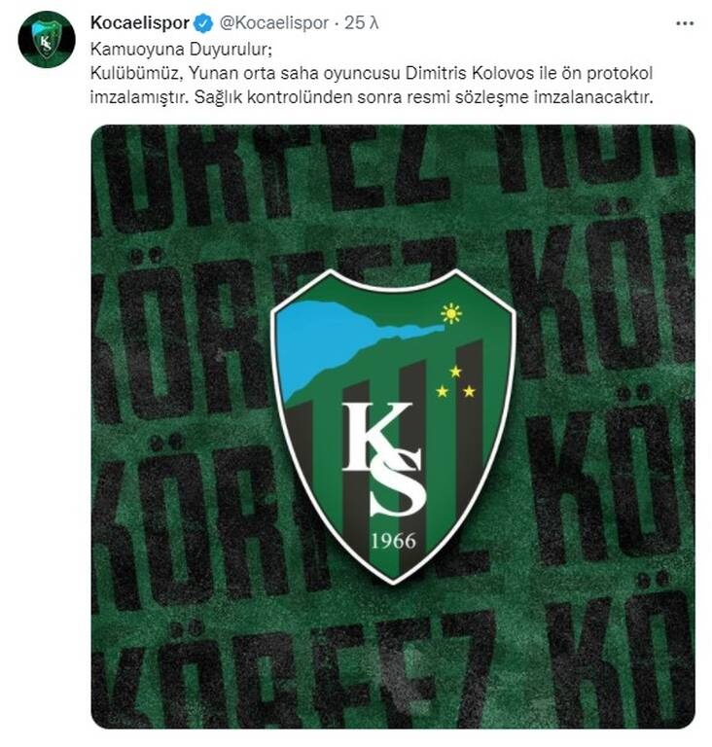Open the tweet timestamp "25 λ"
712x747 pixels.
[361, 23]
